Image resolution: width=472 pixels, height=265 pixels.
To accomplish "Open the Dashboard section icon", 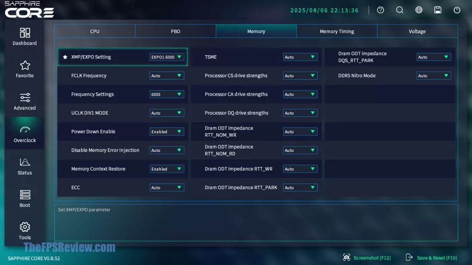I will (25, 33).
